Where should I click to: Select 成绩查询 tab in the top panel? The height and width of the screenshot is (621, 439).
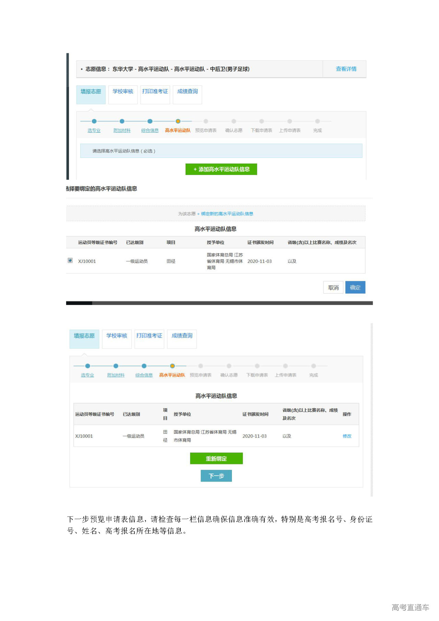(187, 92)
